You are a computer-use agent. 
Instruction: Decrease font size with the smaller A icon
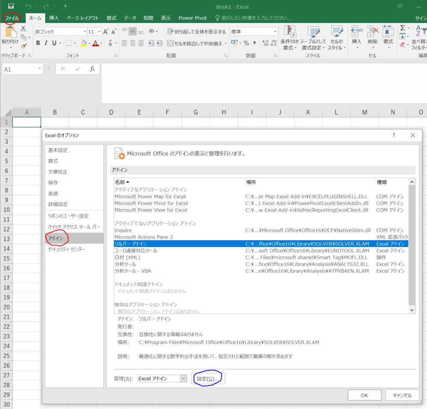click(x=114, y=32)
